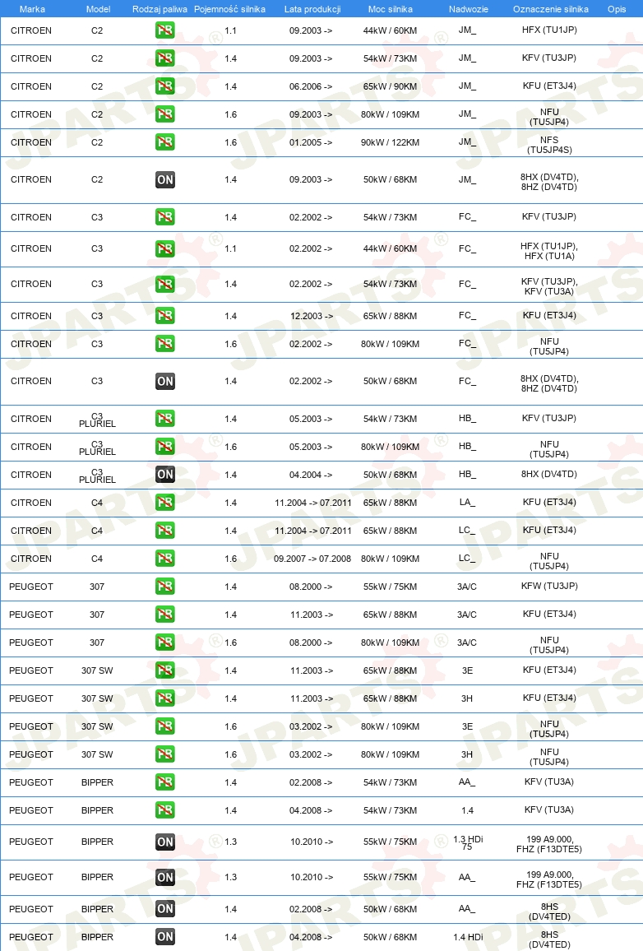The image size is (643, 951).
Task: Click the Model column header
Action: [x=98, y=9]
